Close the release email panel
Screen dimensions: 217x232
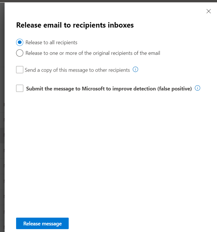pos(209,11)
